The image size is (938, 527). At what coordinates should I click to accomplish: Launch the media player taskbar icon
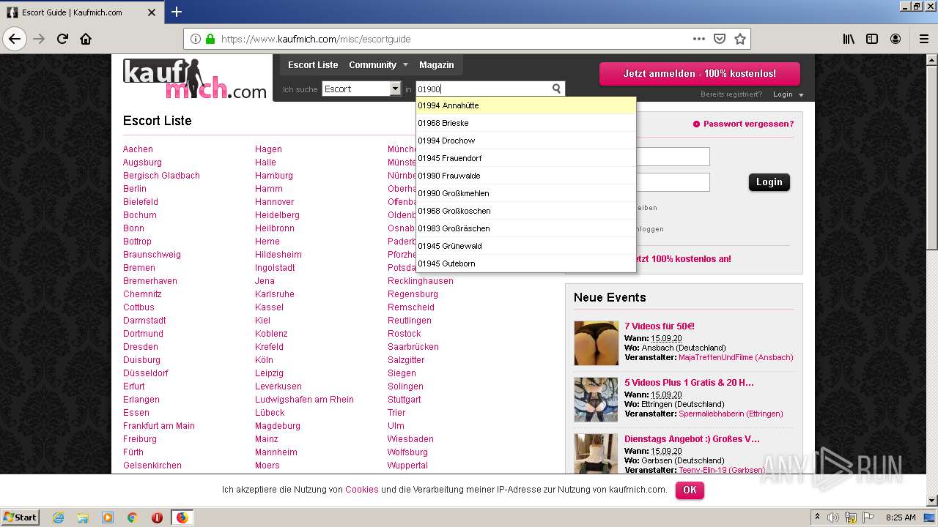pyautogui.click(x=108, y=517)
